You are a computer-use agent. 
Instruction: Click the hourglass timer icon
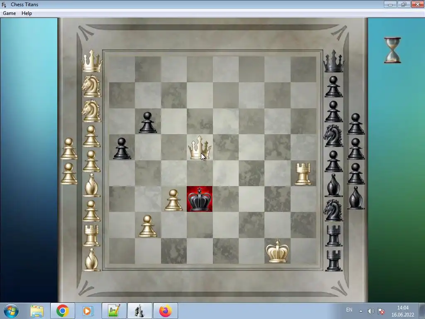(393, 50)
